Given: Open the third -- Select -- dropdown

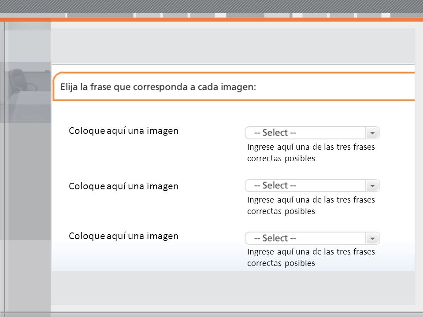Looking at the screenshot, I should 312,238.
